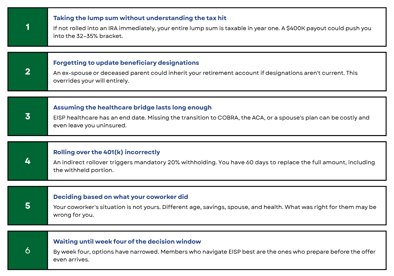Click the green number 5 box
Viewport: 394px width, 276px height.
click(x=28, y=206)
